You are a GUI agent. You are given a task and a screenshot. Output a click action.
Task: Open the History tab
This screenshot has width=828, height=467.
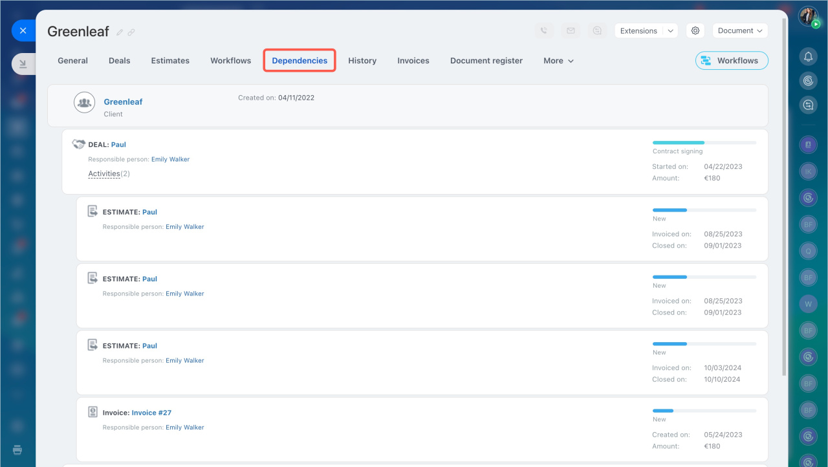(x=362, y=61)
